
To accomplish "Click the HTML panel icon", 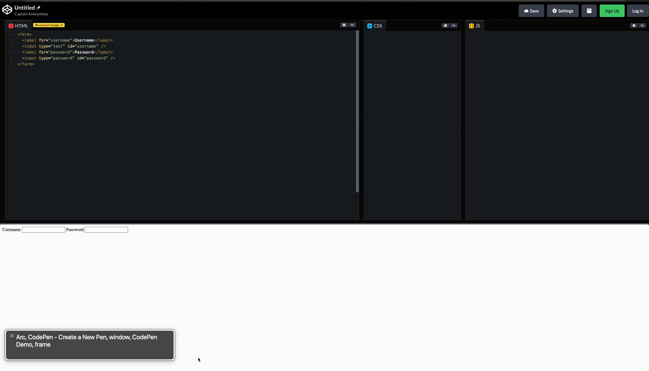I will 11,25.
